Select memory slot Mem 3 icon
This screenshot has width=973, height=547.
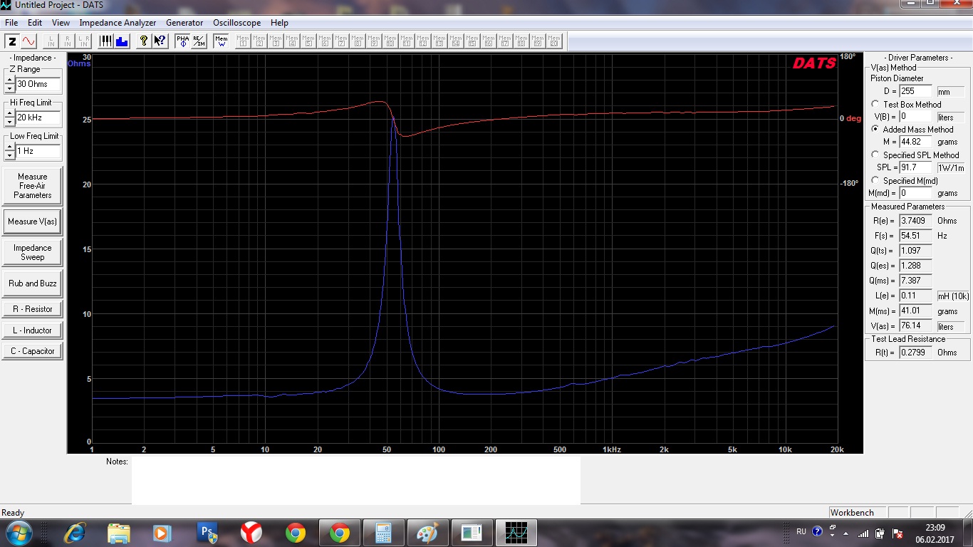pyautogui.click(x=276, y=41)
